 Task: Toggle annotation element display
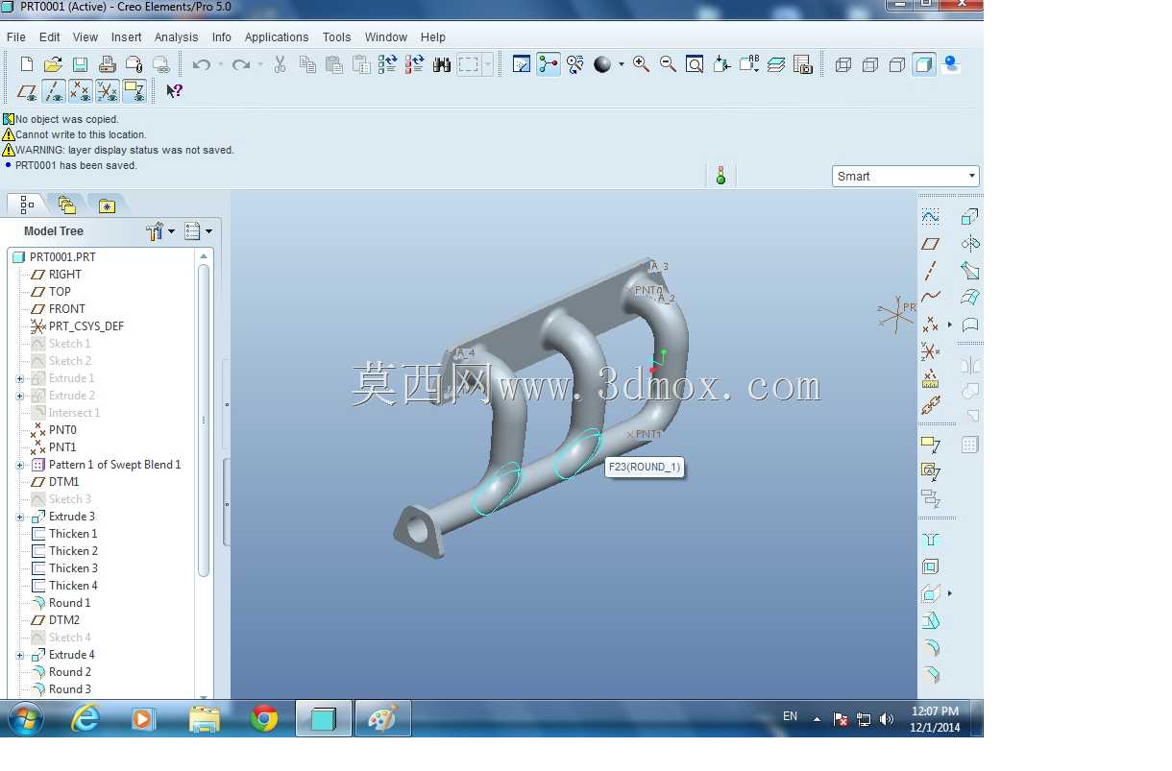point(134,91)
